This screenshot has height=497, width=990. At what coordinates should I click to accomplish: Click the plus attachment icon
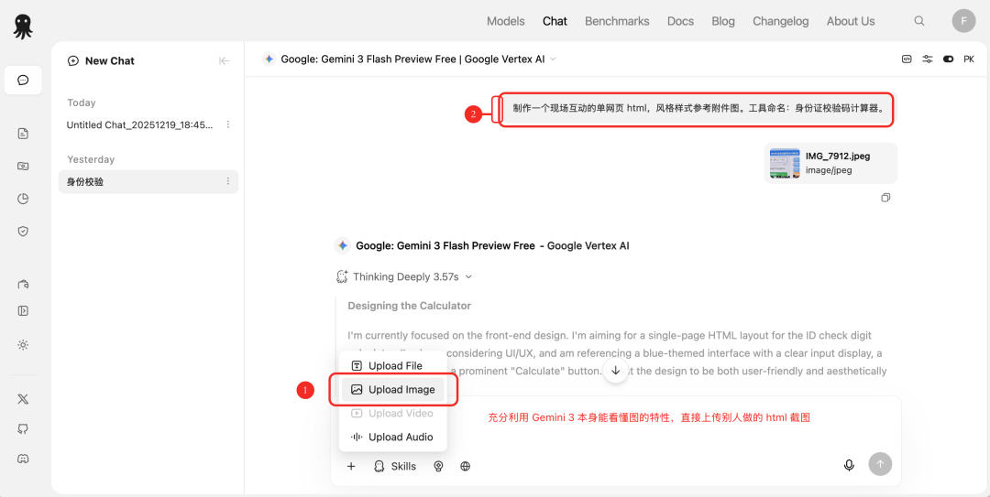tap(352, 466)
